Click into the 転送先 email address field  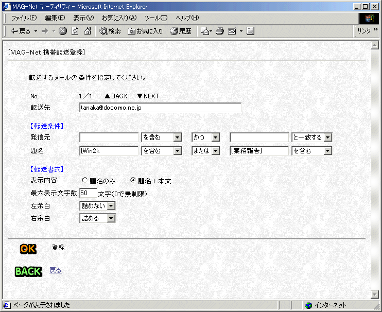(x=160, y=108)
